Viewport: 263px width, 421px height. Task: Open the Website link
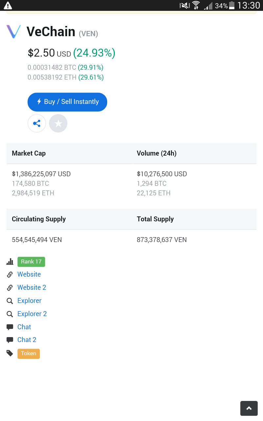[29, 274]
